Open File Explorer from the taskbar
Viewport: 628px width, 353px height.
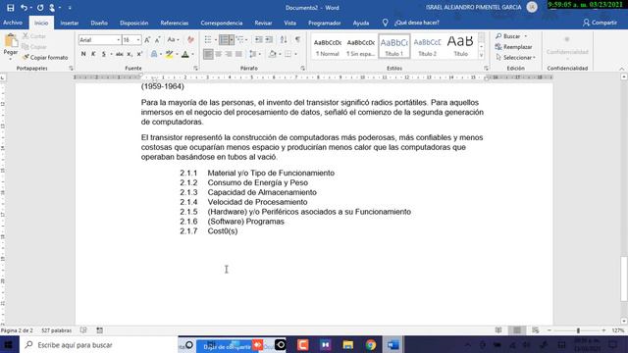click(347, 344)
